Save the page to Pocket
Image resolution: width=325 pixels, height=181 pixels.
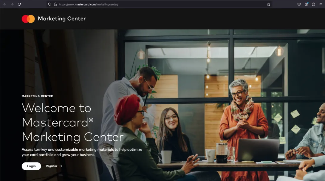coord(299,4)
